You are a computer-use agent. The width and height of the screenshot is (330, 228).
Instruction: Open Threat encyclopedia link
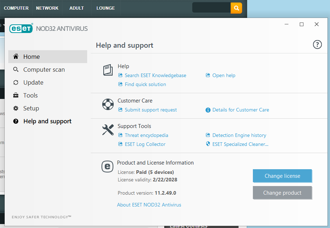[x=146, y=135]
